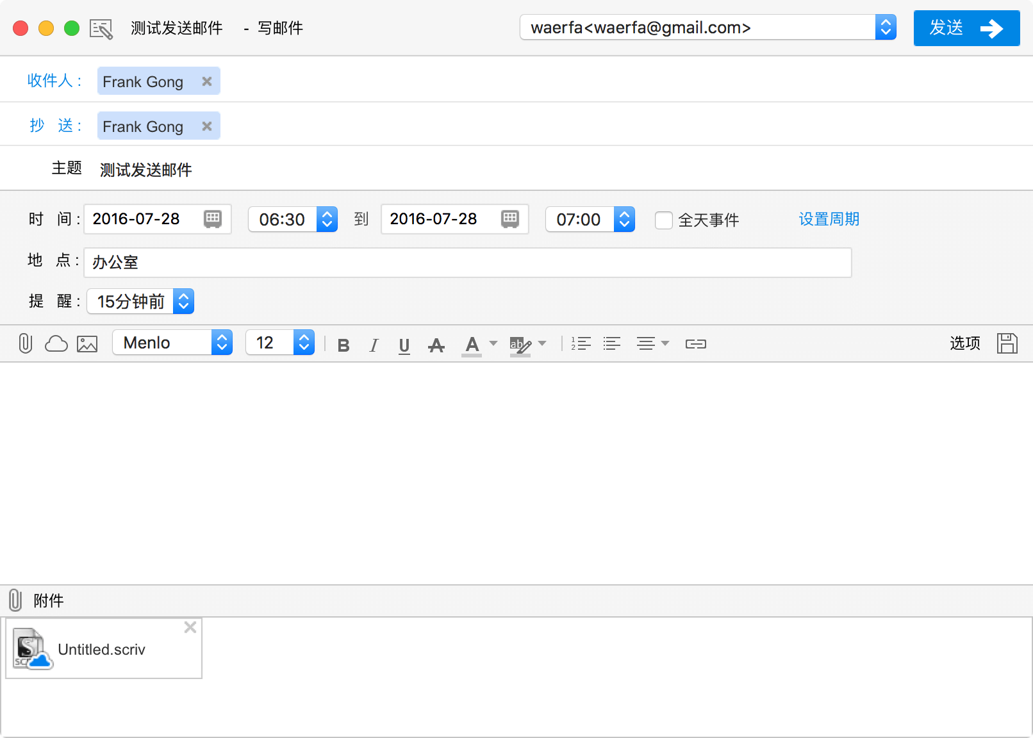
Task: Save draft using the floppy disk icon
Action: coord(1007,343)
